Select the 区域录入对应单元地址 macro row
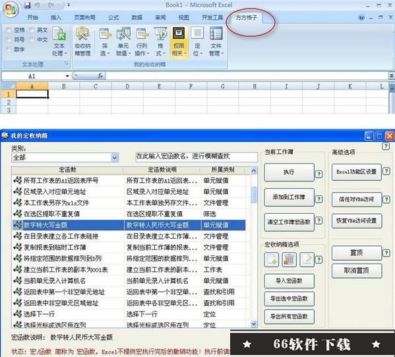This screenshot has width=395, height=357. [129, 191]
